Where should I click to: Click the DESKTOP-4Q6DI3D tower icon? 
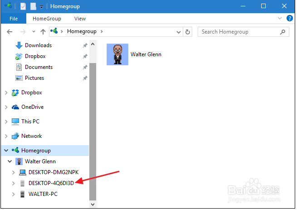tap(22, 183)
